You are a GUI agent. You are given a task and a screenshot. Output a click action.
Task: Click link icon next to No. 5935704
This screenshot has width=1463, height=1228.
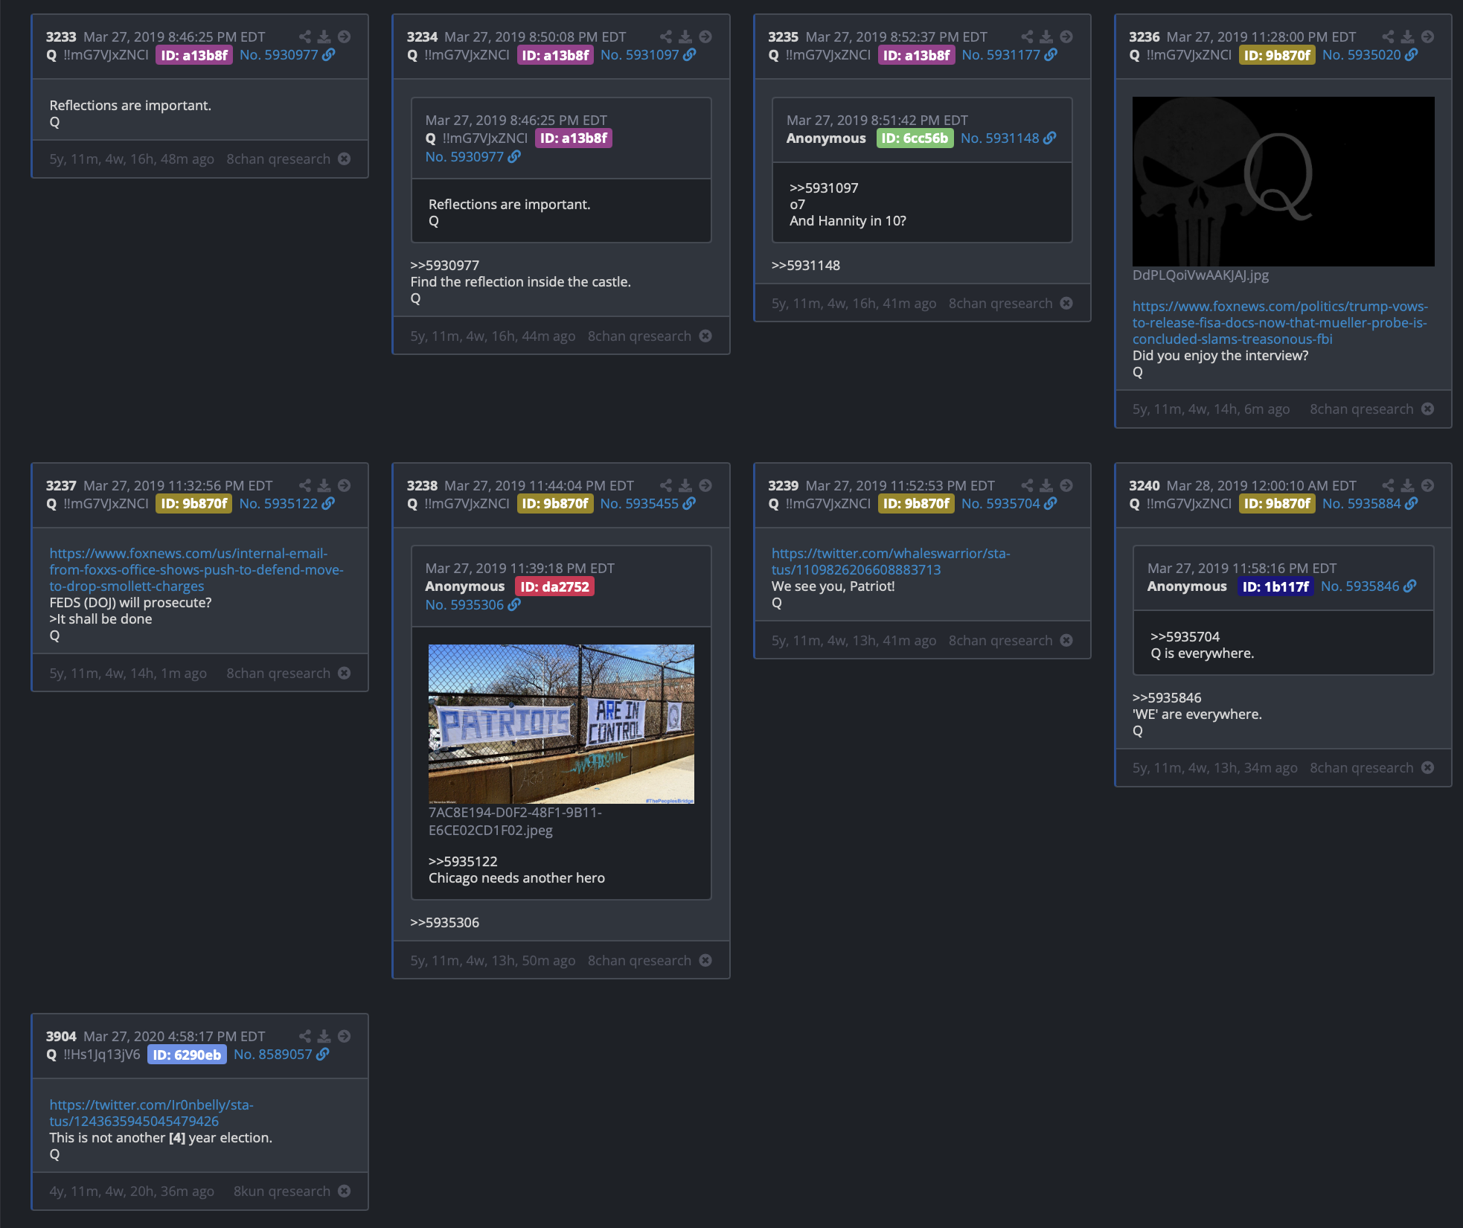[1050, 504]
